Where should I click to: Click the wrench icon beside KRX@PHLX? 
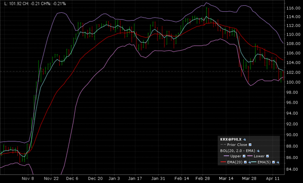[x=244, y=139]
